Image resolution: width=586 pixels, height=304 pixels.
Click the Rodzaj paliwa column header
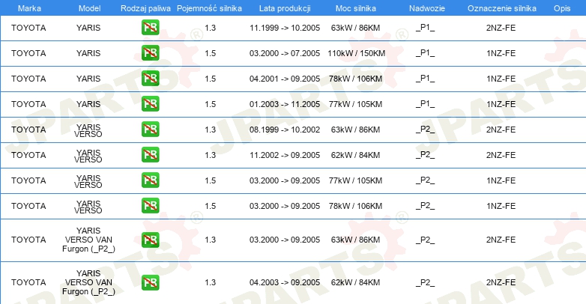point(145,8)
